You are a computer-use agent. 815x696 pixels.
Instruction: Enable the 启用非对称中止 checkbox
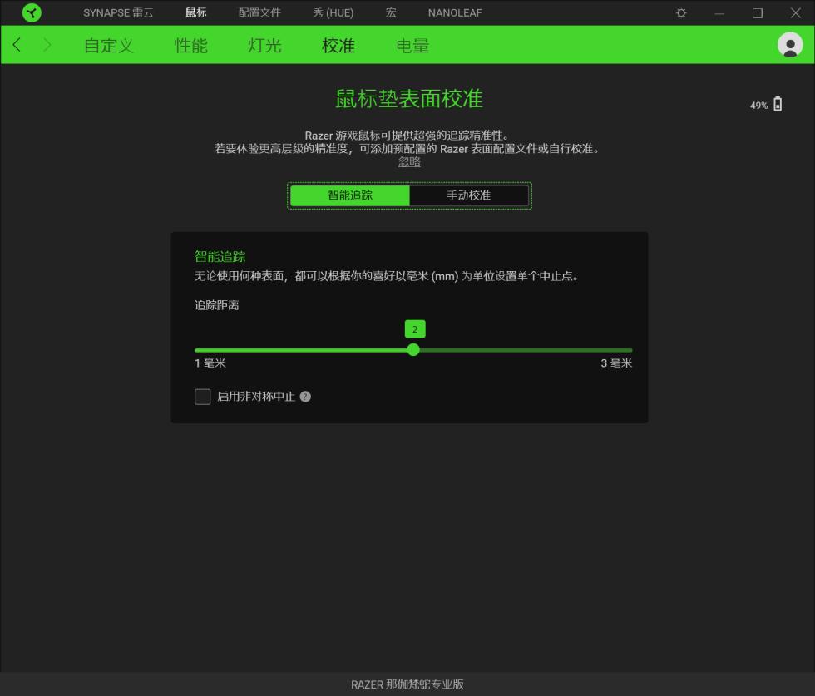202,397
